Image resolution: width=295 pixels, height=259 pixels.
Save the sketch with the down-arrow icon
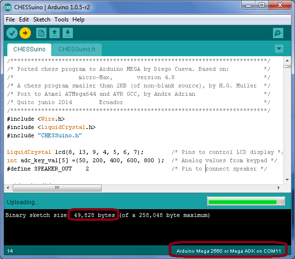(x=68, y=33)
